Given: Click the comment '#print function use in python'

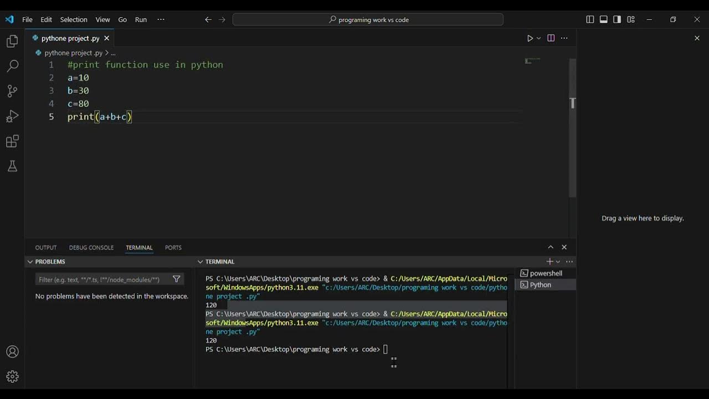Looking at the screenshot, I should [x=145, y=65].
